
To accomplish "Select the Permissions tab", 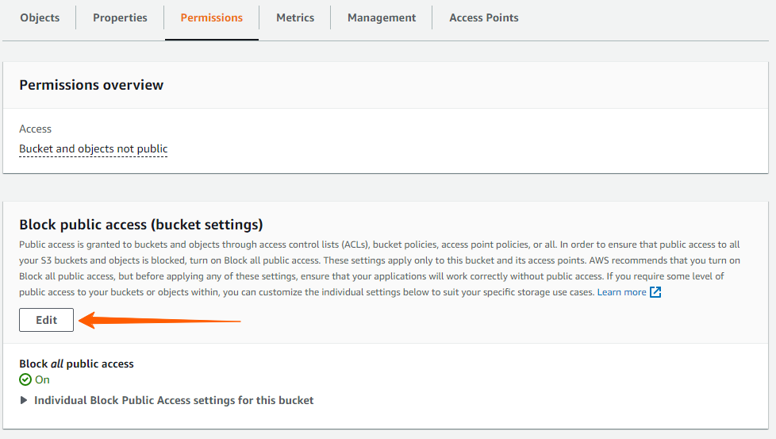I will pos(211,17).
